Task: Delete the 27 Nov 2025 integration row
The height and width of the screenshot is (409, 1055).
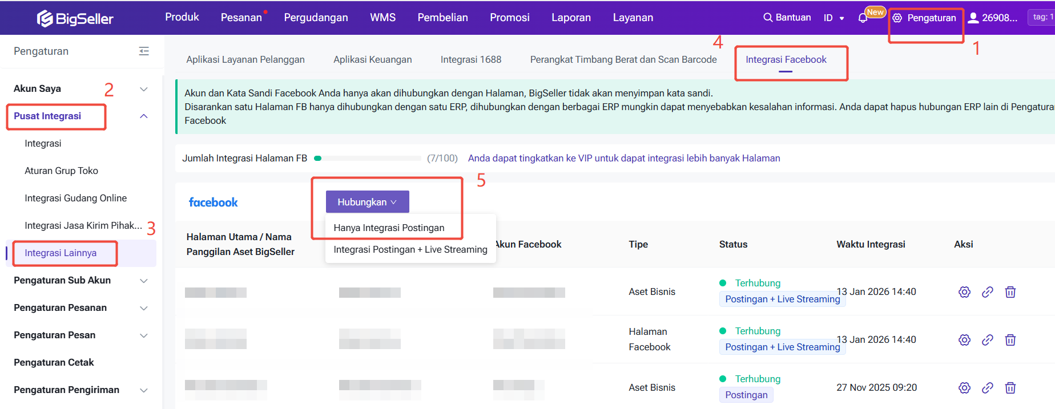Action: coord(1010,388)
